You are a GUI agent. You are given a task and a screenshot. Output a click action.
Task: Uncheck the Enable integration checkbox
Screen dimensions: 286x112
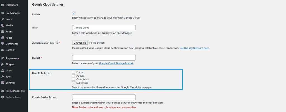(x=73, y=14)
